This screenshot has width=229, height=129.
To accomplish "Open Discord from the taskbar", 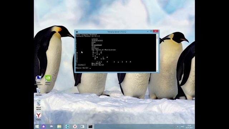I will 52,126.
